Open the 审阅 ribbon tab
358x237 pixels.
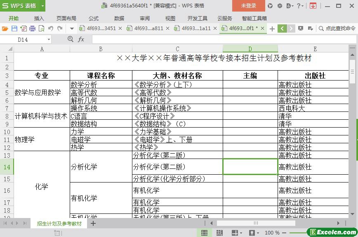click(x=145, y=19)
